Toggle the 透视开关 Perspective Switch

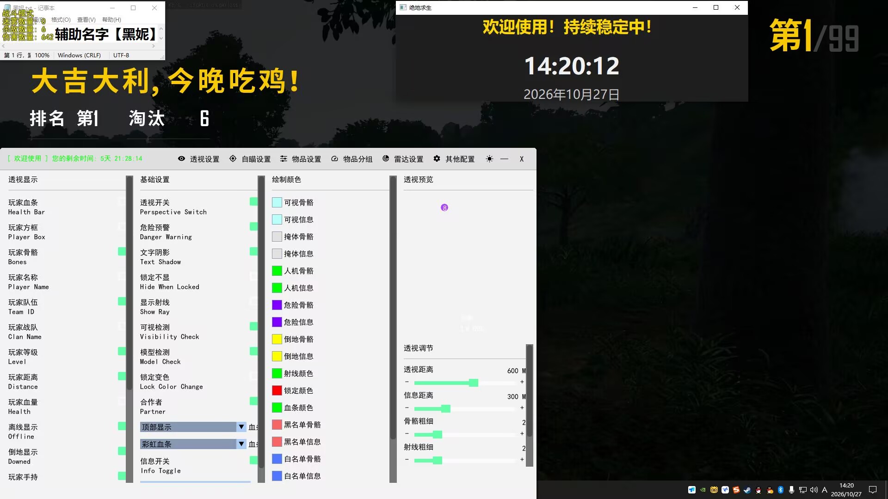coord(253,201)
